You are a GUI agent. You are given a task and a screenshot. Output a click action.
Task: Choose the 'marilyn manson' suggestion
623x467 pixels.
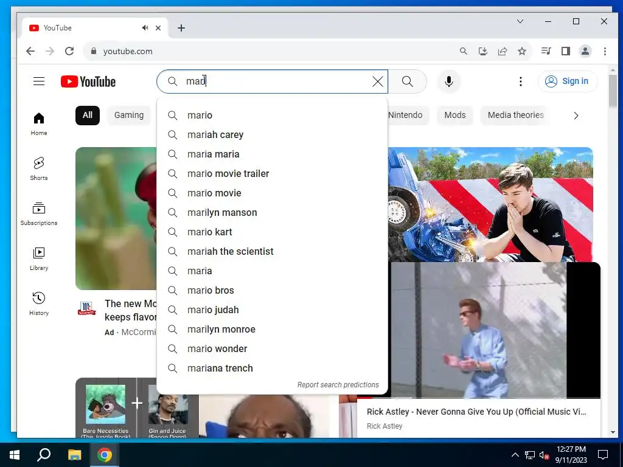tap(272, 212)
